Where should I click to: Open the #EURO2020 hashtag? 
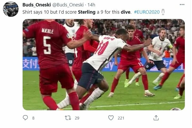point(147,12)
